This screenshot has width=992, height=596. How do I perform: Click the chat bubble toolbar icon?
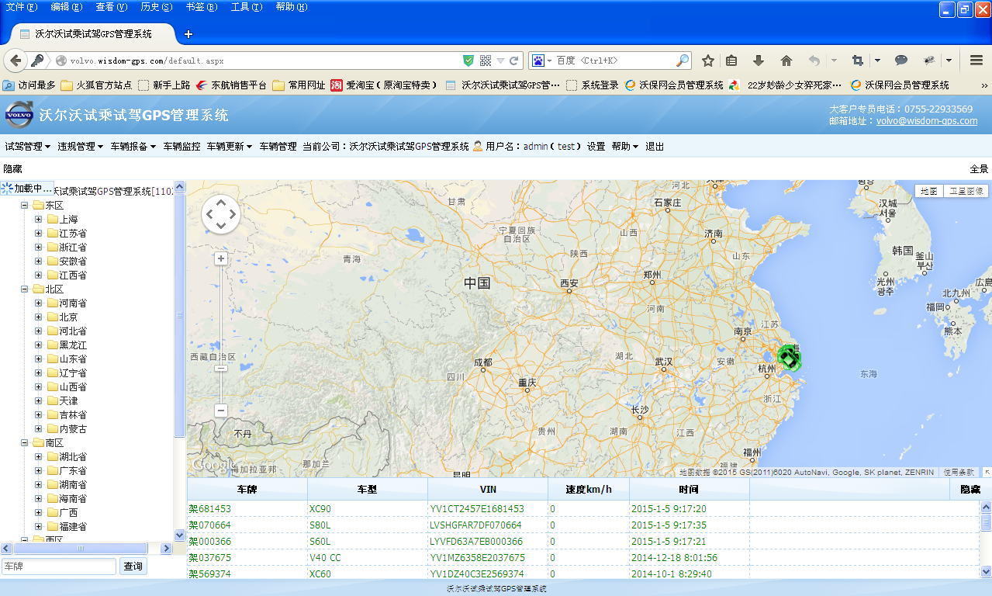tap(901, 61)
